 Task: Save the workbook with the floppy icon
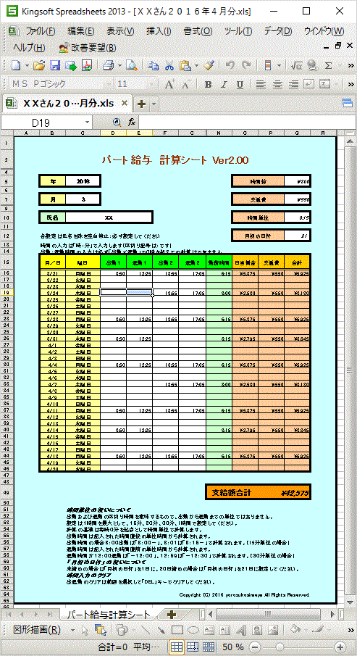(56, 65)
